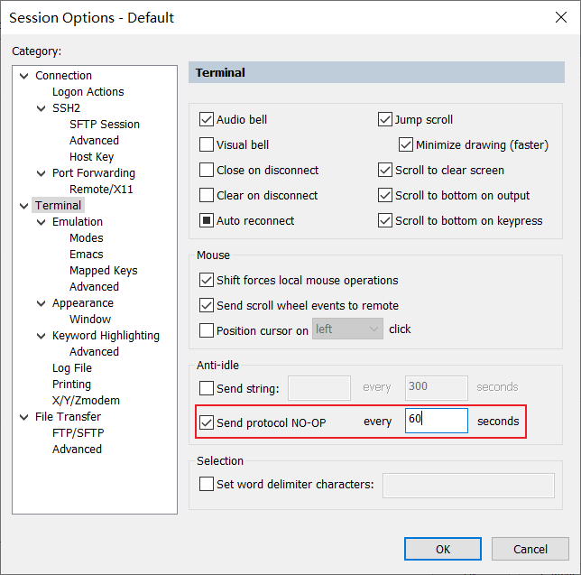Enable the Send string anti-idle option

[x=207, y=388]
